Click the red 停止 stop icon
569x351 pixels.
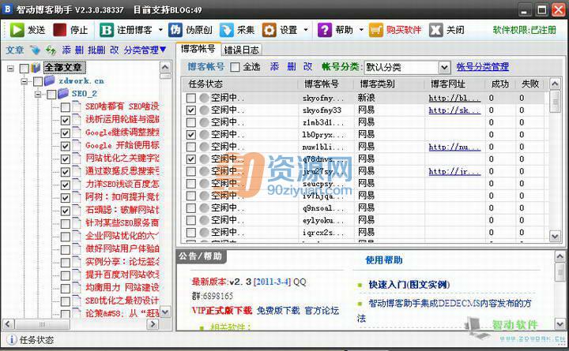coord(59,30)
